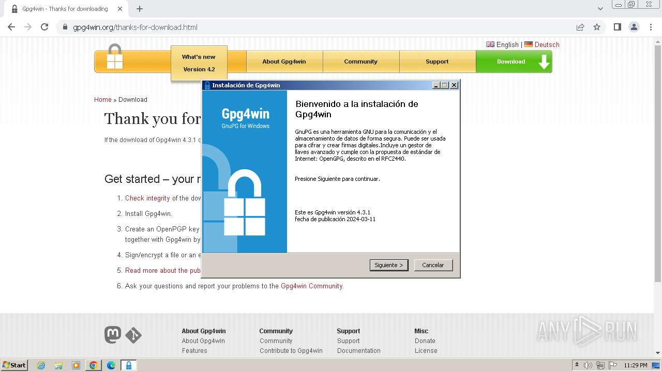Image resolution: width=662 pixels, height=372 pixels.
Task: Open File Explorer from taskbar
Action: click(x=58, y=365)
